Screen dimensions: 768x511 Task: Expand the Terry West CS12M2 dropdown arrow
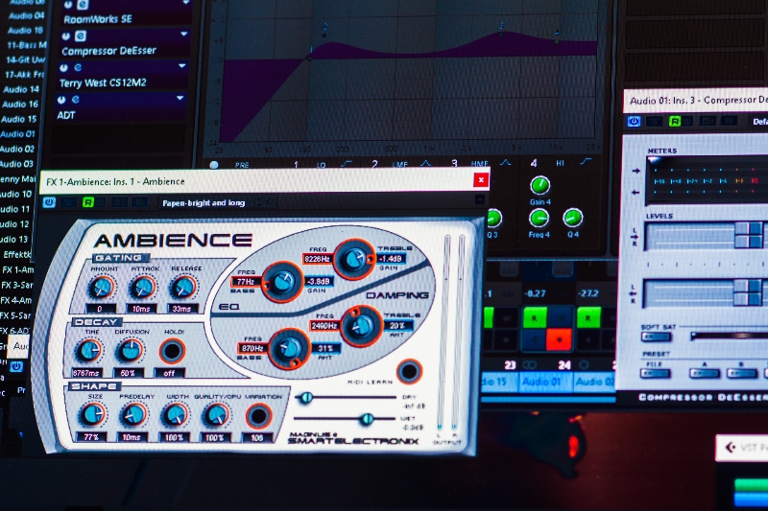click(x=182, y=65)
